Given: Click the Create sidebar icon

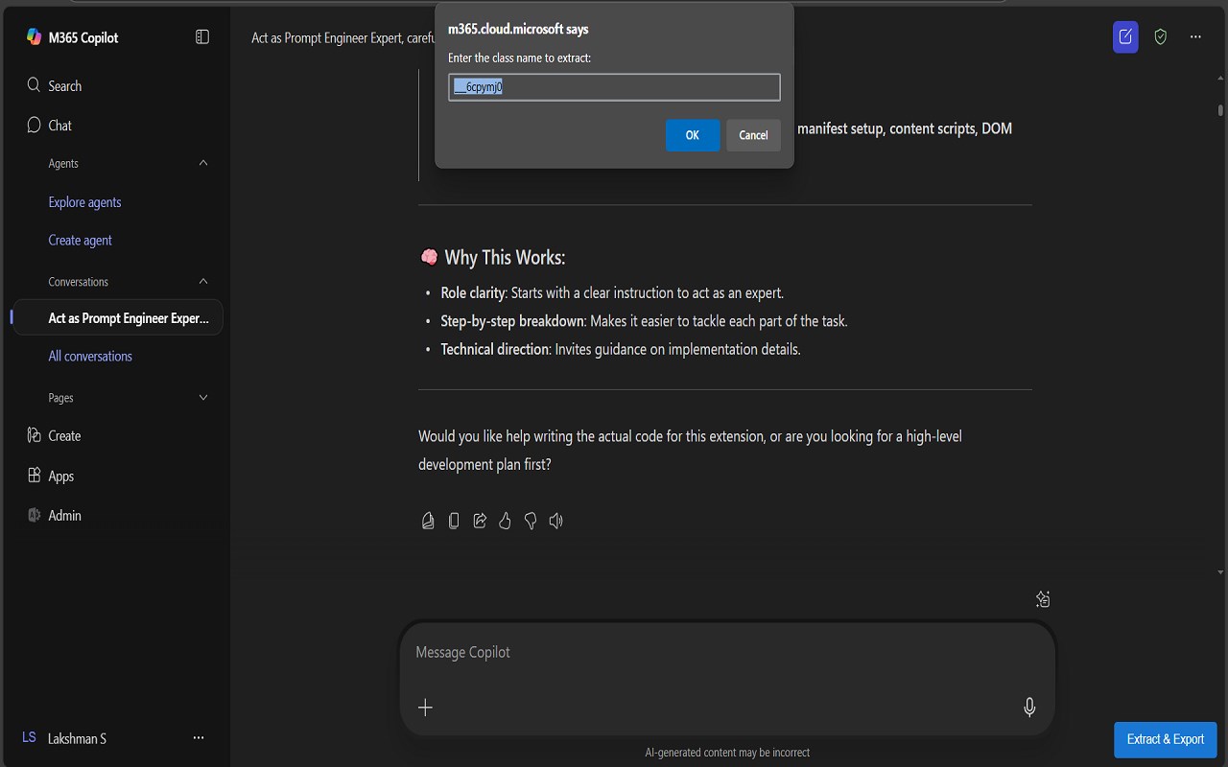Looking at the screenshot, I should tap(34, 435).
